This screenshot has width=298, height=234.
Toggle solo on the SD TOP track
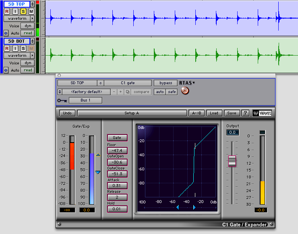point(23,11)
